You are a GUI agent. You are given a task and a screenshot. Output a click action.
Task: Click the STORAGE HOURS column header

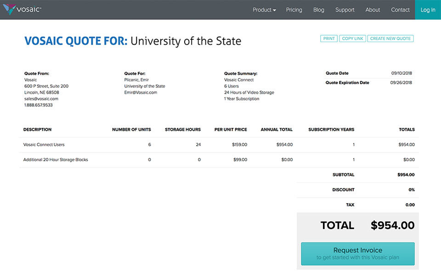tap(183, 129)
